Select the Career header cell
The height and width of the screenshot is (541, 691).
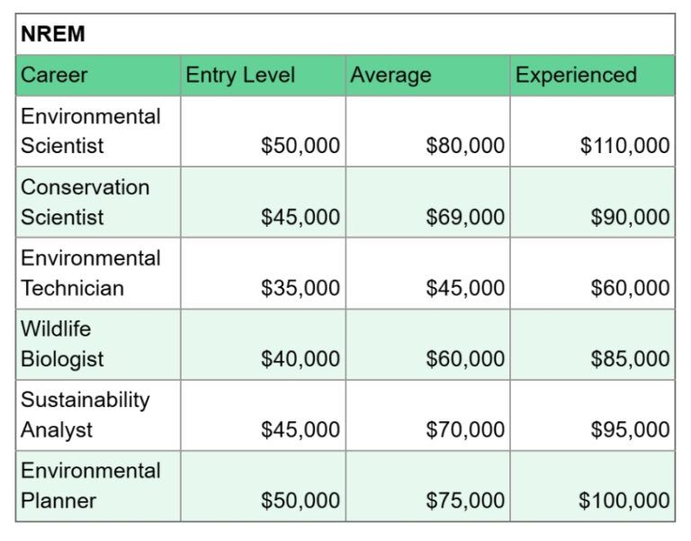pos(97,76)
